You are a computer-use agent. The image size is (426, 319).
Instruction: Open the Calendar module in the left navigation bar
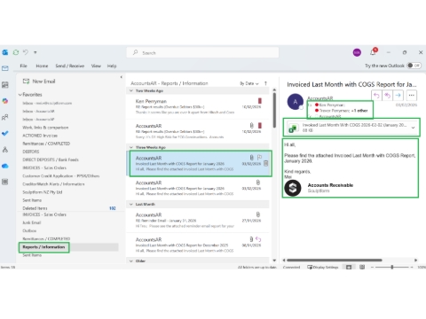(5, 85)
